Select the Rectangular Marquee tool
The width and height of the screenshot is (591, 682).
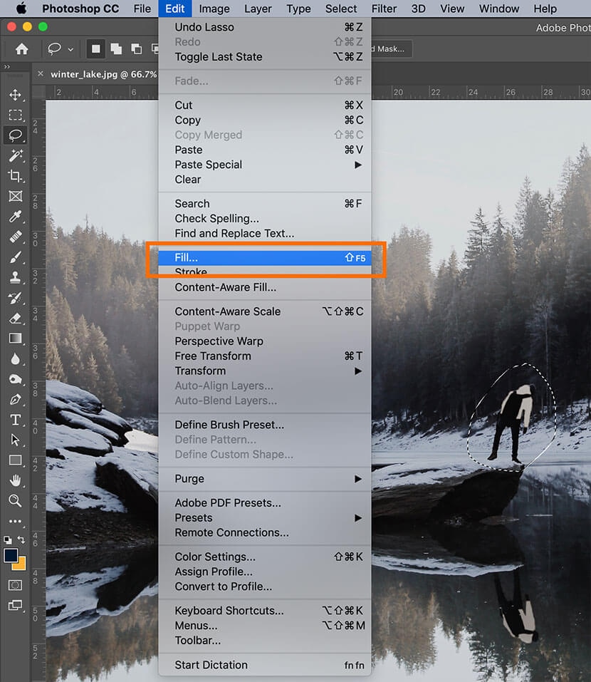click(15, 115)
